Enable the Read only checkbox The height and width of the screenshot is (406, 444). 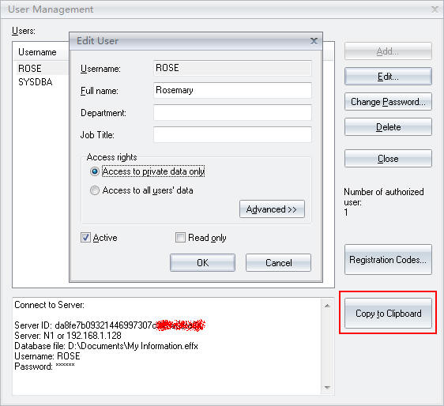180,237
